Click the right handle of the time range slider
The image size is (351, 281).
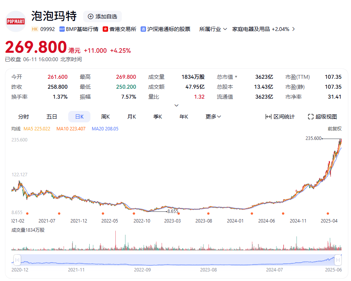[x=338, y=260]
